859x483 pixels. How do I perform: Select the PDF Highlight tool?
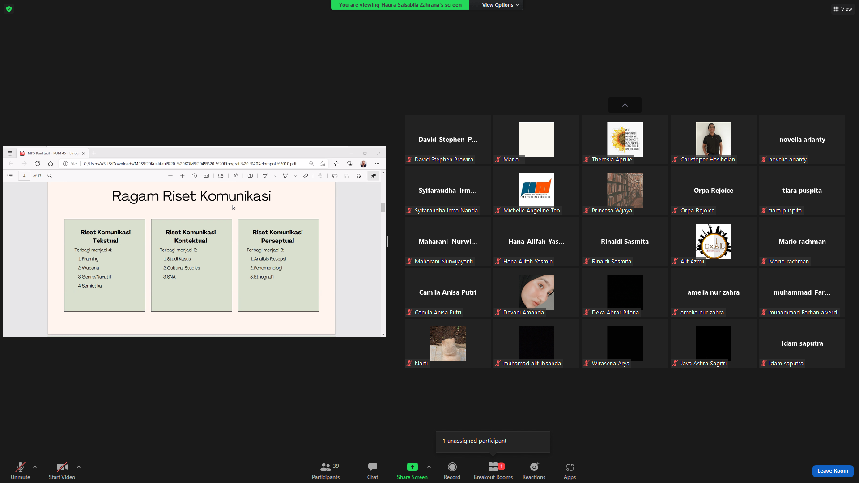[285, 176]
